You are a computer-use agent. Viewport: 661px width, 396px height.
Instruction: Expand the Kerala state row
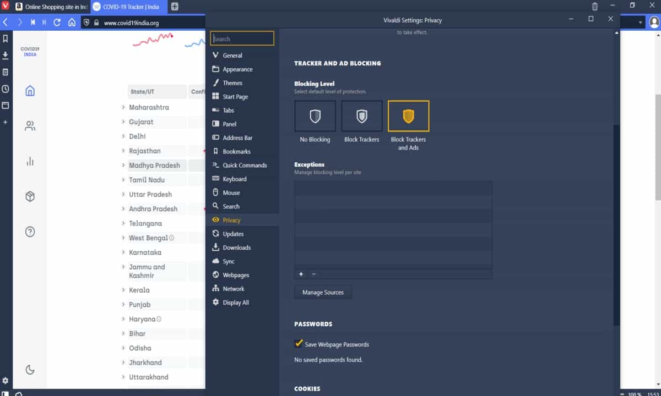point(123,290)
